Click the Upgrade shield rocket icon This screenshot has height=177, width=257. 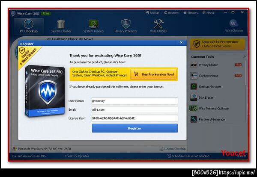196,44
